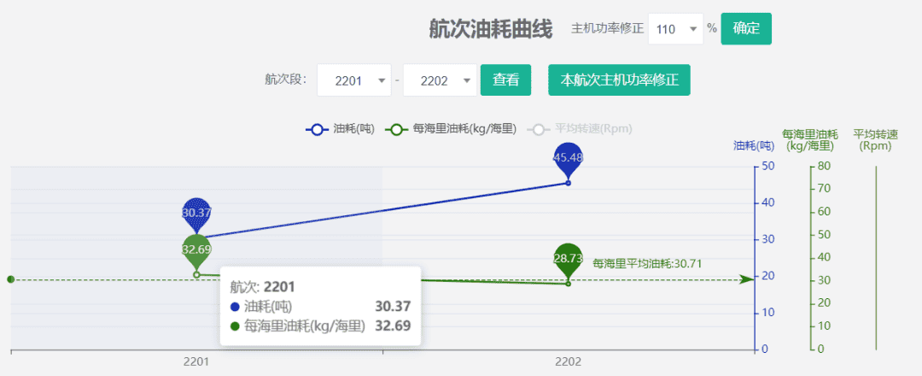The image size is (922, 376).
Task: Click the blue data point at voyage 2202
Action: point(568,183)
